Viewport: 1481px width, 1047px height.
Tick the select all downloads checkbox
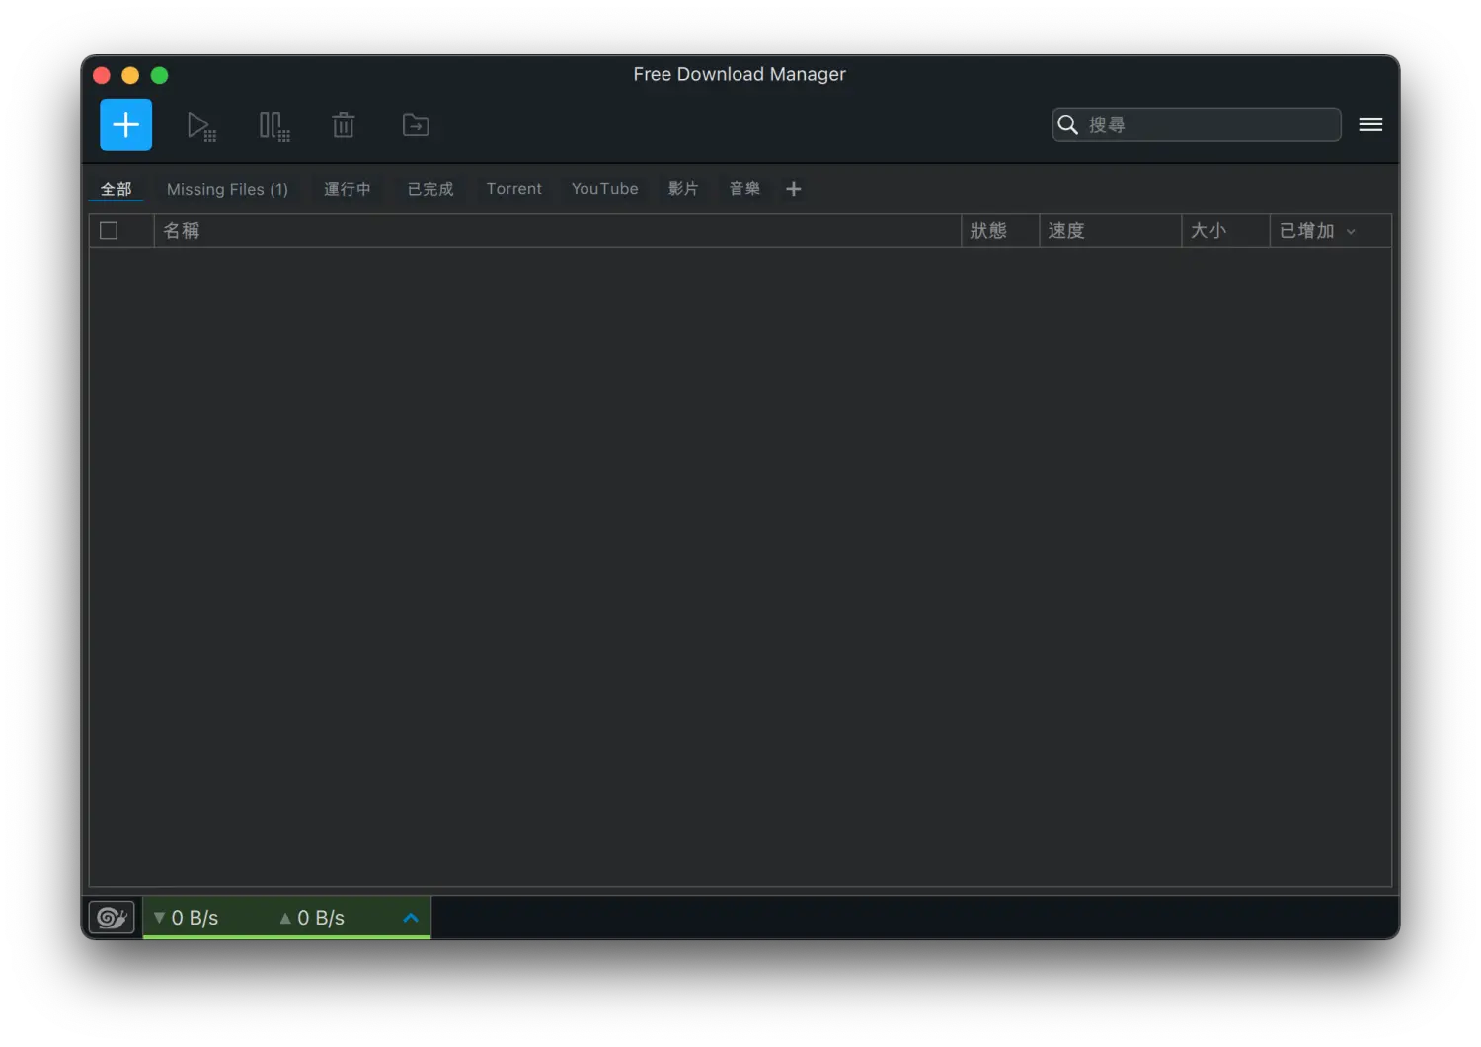pyautogui.click(x=109, y=230)
